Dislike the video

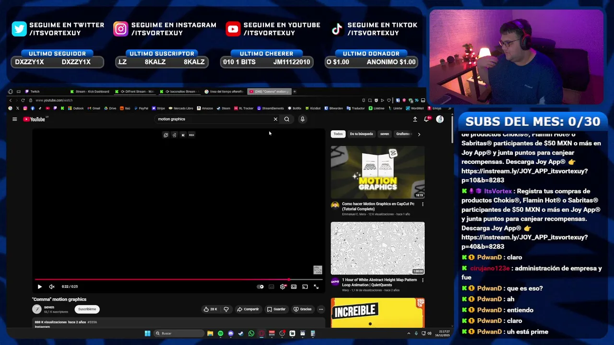tap(226, 309)
